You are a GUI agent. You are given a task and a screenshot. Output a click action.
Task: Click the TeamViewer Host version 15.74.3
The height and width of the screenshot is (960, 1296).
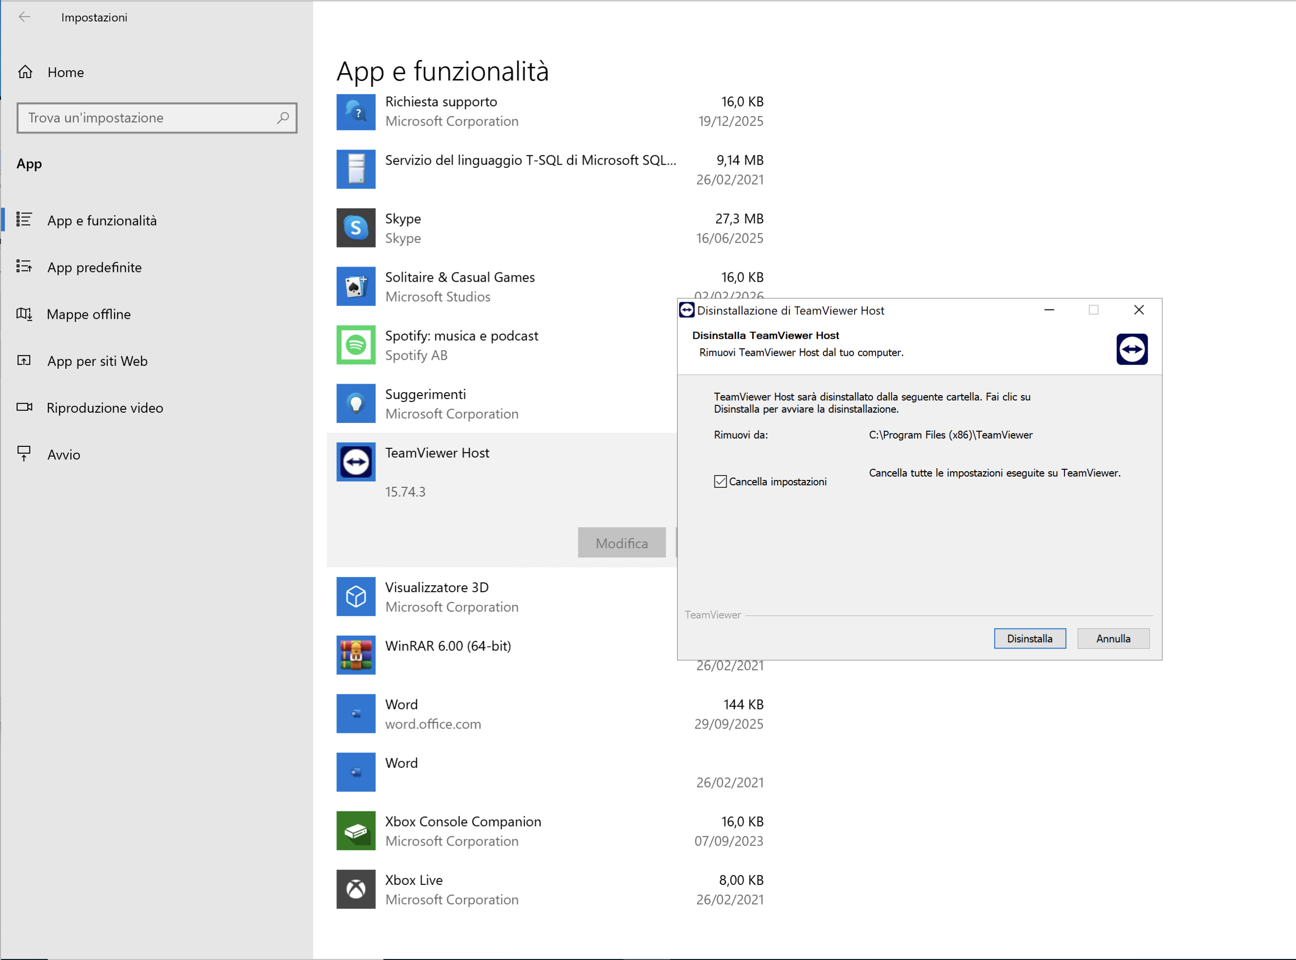(405, 492)
